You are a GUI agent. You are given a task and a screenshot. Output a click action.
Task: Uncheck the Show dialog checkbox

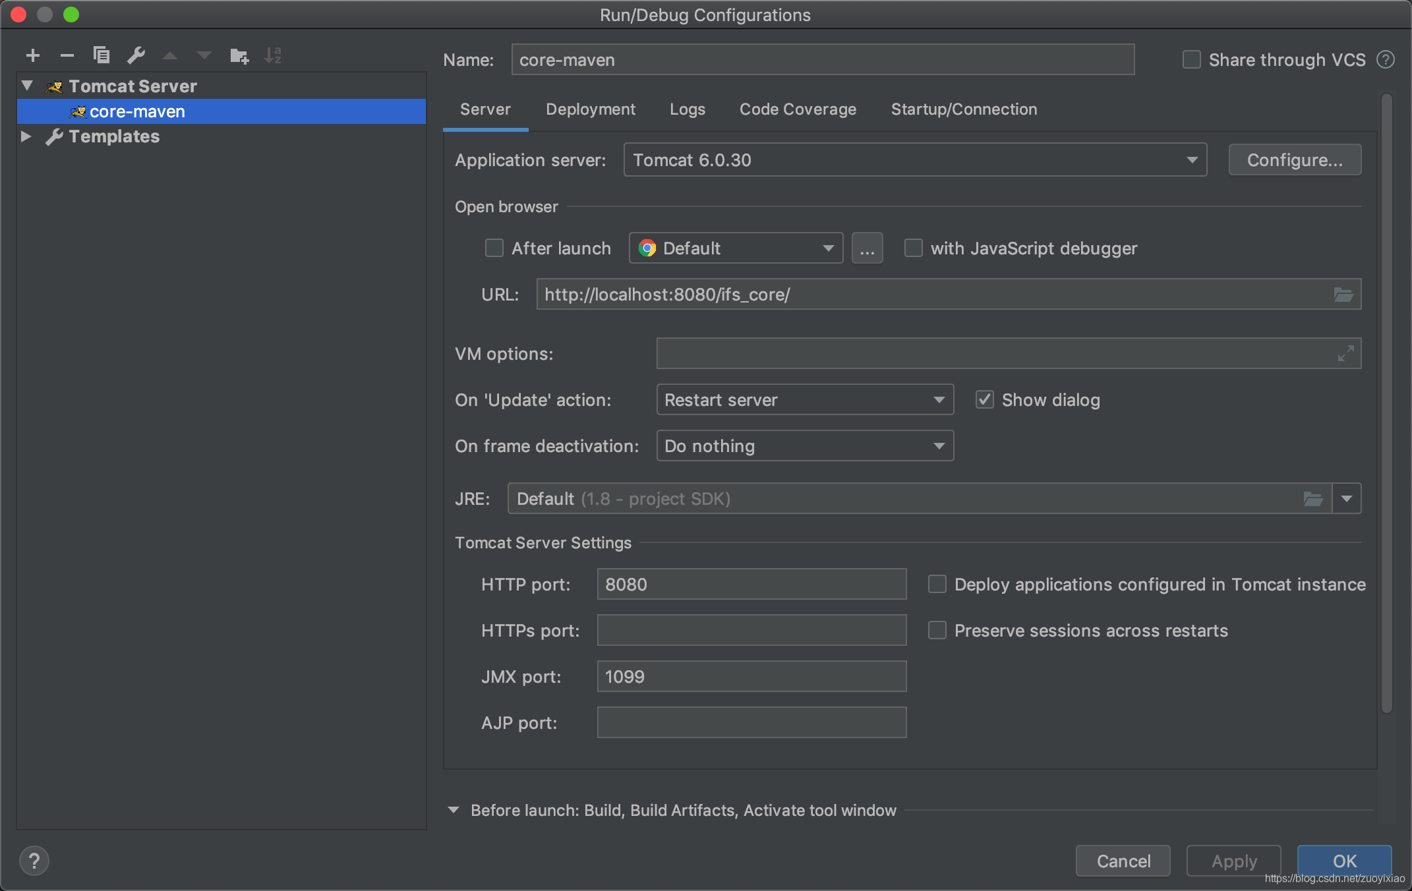click(x=984, y=400)
